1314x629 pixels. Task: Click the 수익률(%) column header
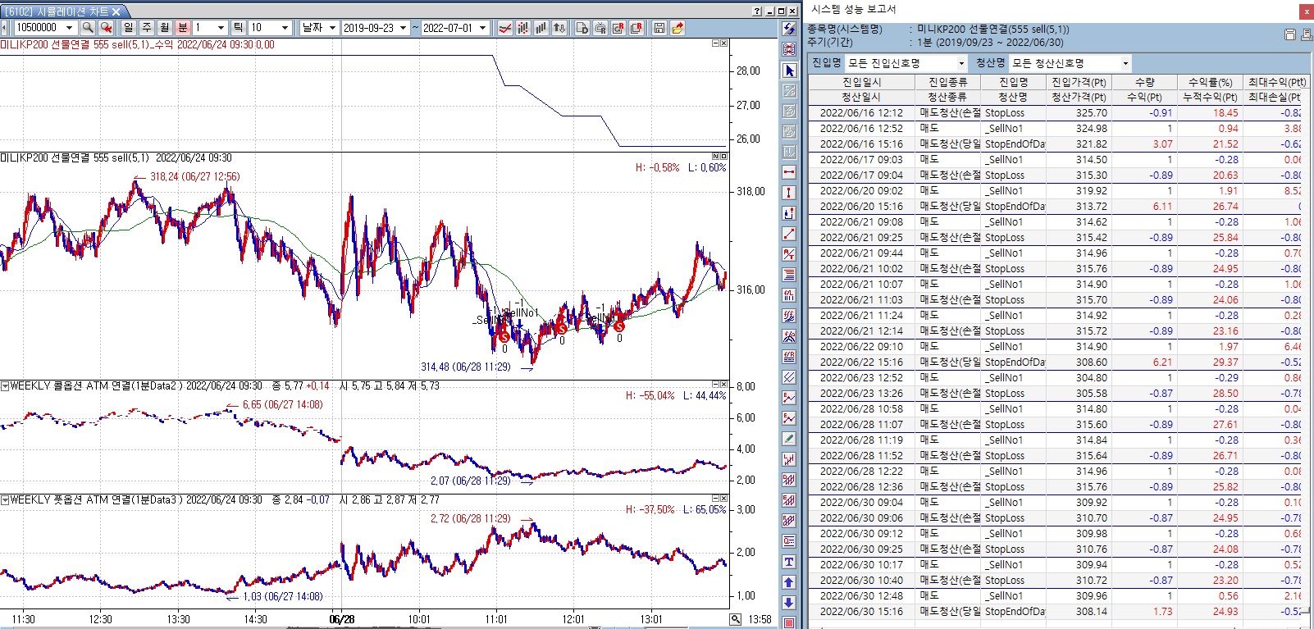[1210, 82]
